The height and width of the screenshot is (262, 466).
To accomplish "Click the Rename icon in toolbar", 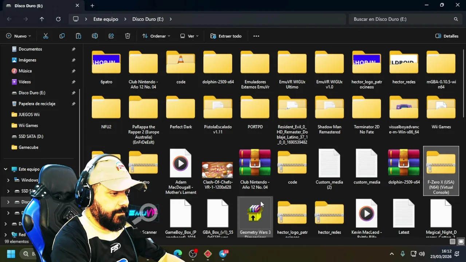I will (95, 36).
